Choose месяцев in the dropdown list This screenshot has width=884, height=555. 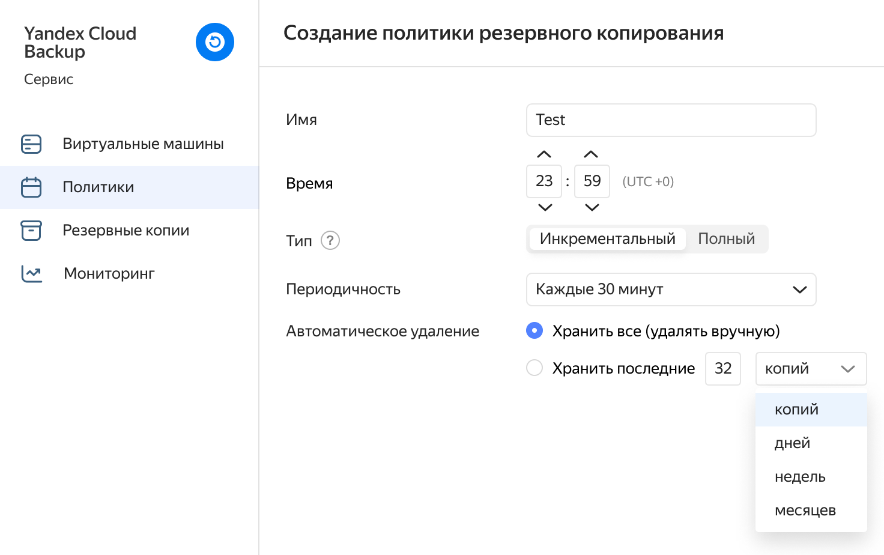(811, 511)
